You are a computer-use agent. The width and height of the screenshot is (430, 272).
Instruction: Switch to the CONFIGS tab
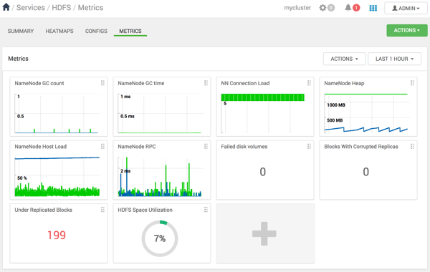coord(96,31)
